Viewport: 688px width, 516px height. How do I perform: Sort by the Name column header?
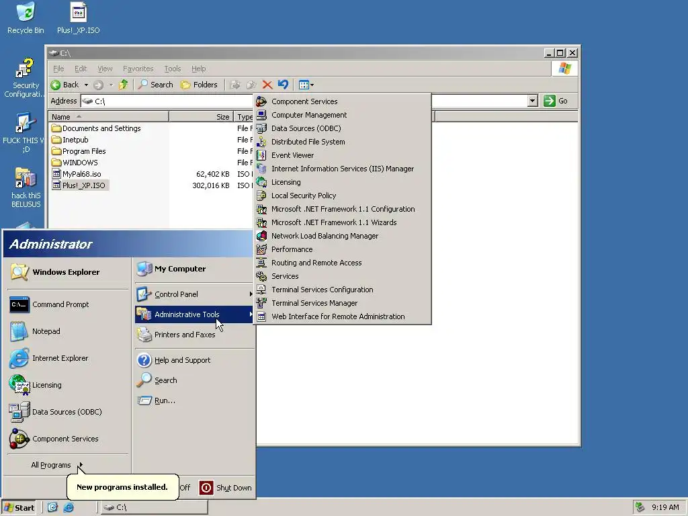tap(108, 117)
